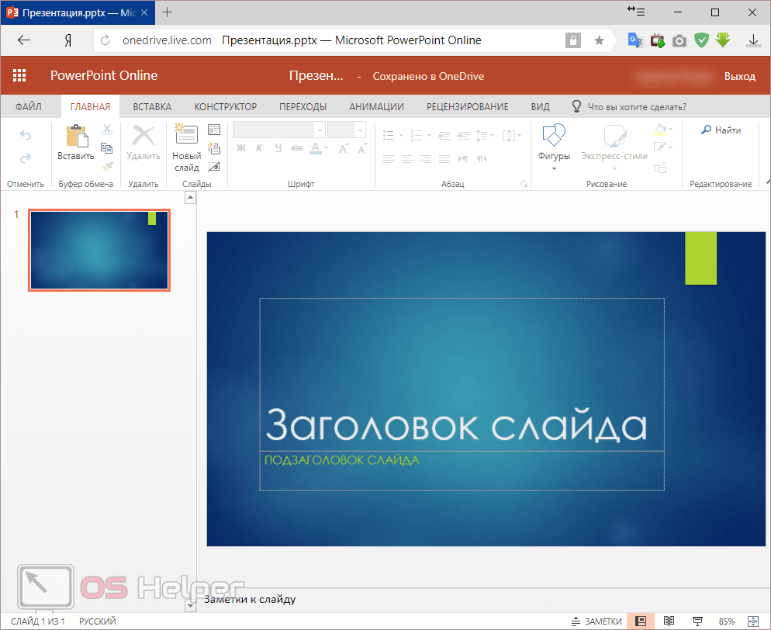The height and width of the screenshot is (630, 771).
Task: Toggle the ЗАМЕТКИ notes pane
Action: coord(596,621)
